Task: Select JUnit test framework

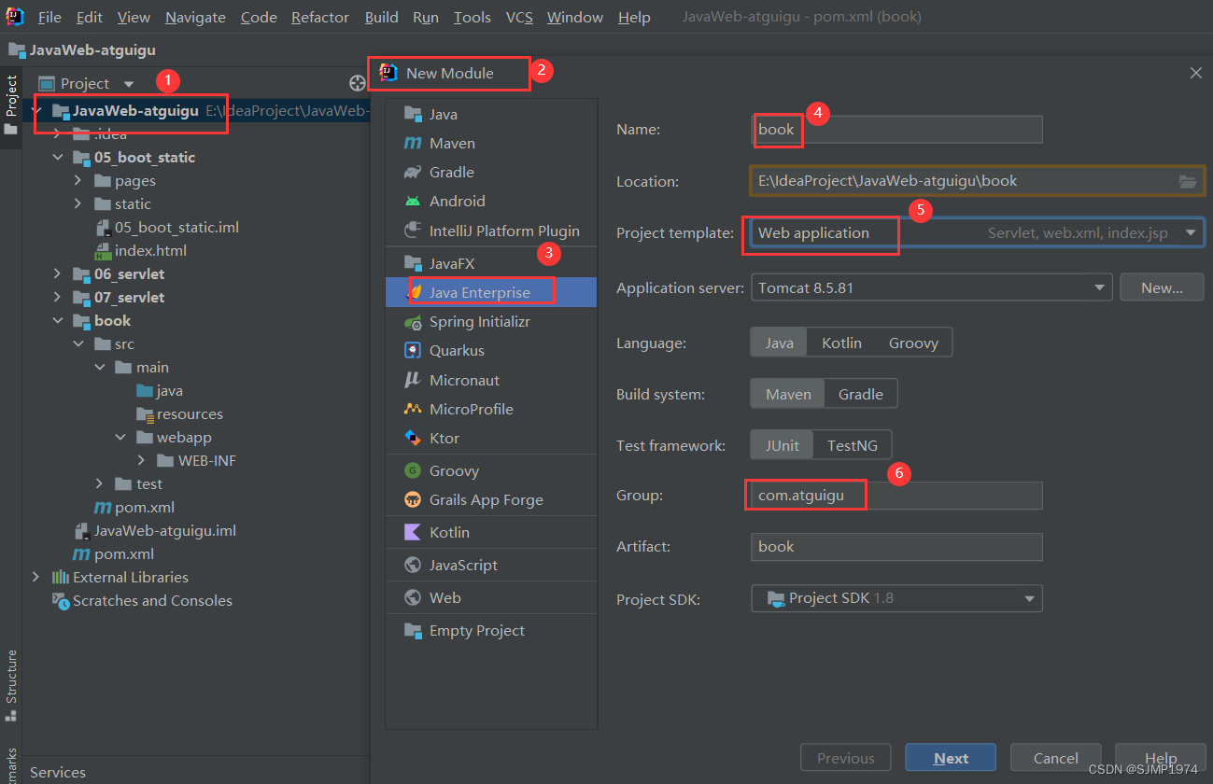Action: (x=783, y=445)
